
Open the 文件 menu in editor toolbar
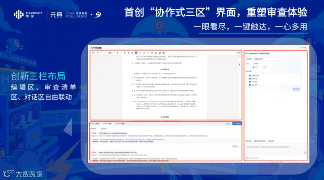[93, 53]
